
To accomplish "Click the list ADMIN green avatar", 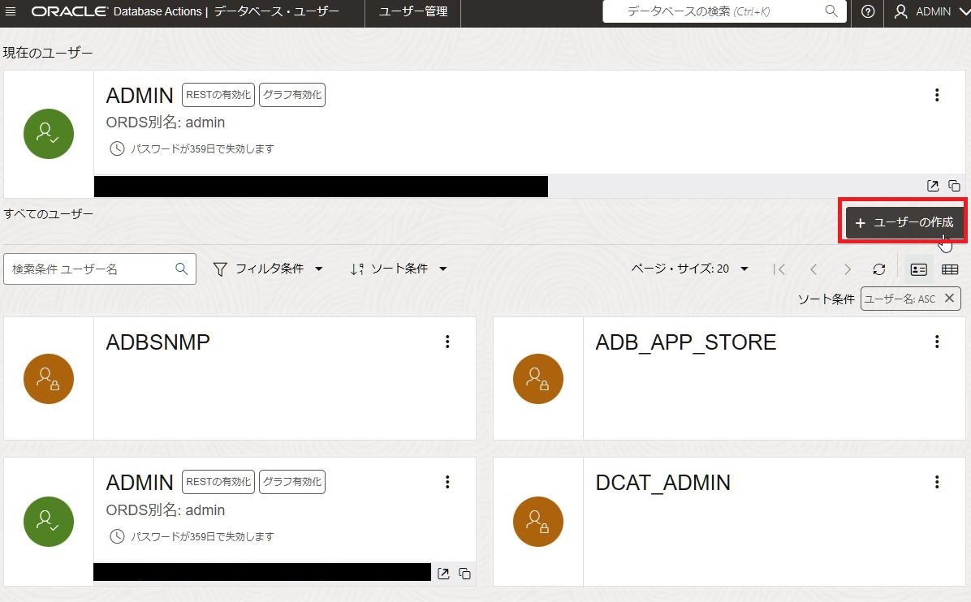I will click(48, 522).
